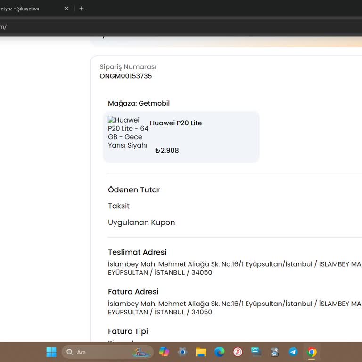Open Telegram from the taskbar
362x362 pixels.
293,352
